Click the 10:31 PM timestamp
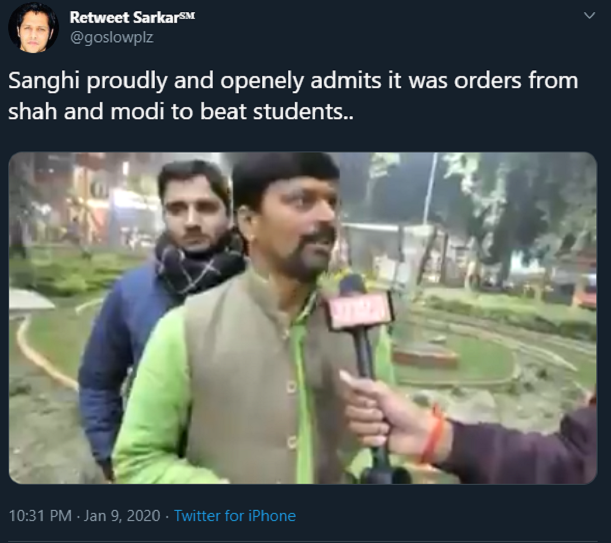This screenshot has width=611, height=543. tap(40, 515)
